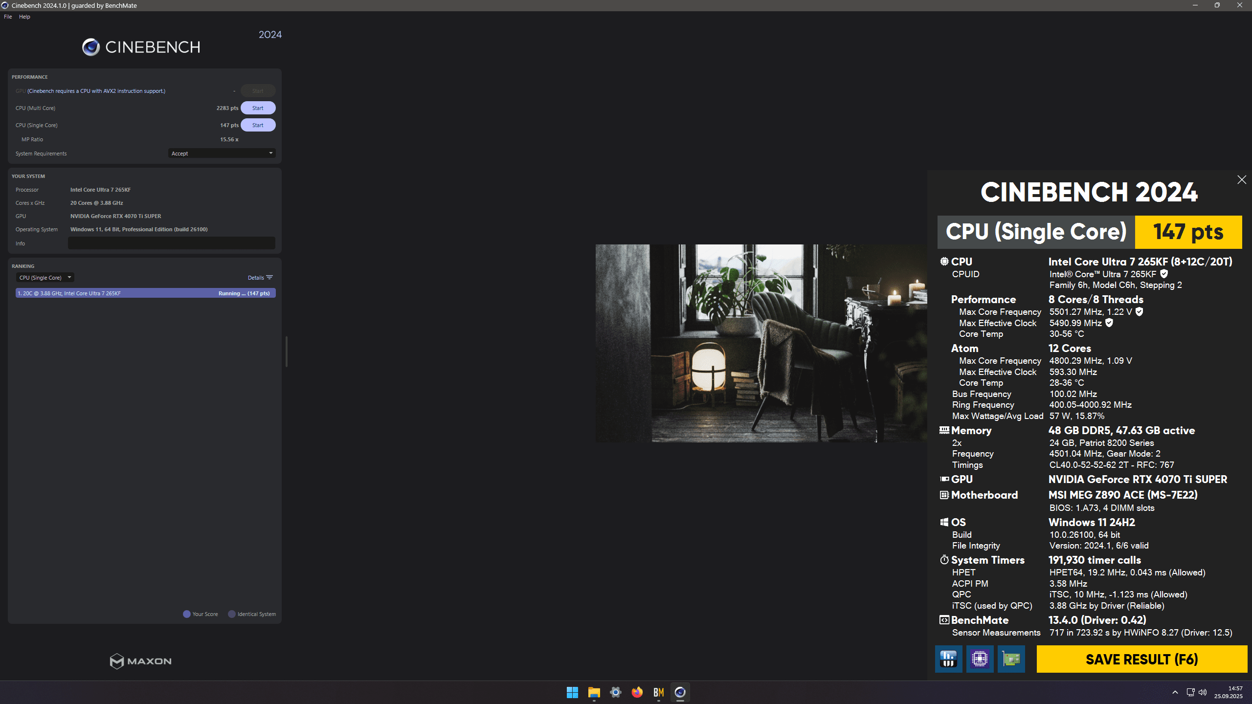Select the running Intel Core Ultra 7 ranking entry
The width and height of the screenshot is (1252, 704).
coord(145,293)
